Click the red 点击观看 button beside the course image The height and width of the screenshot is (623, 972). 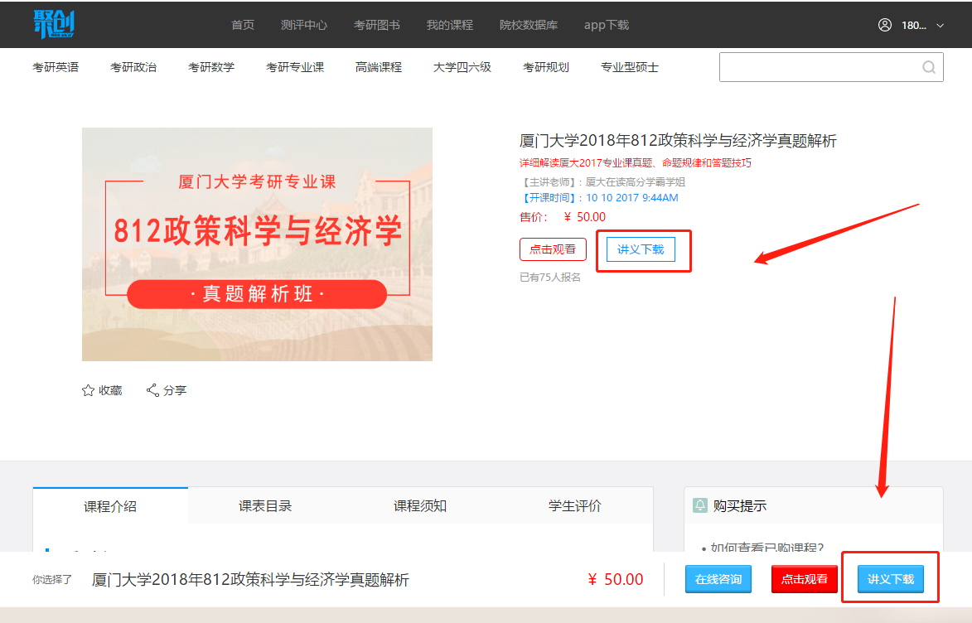(553, 249)
